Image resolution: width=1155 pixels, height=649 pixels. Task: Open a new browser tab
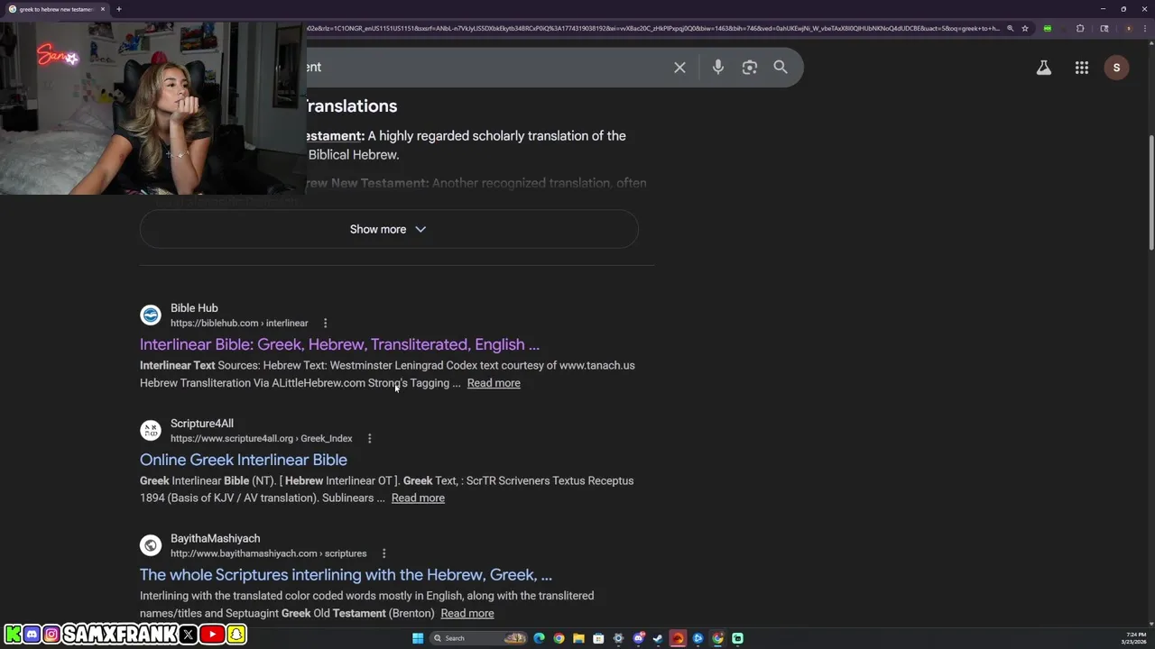click(119, 9)
